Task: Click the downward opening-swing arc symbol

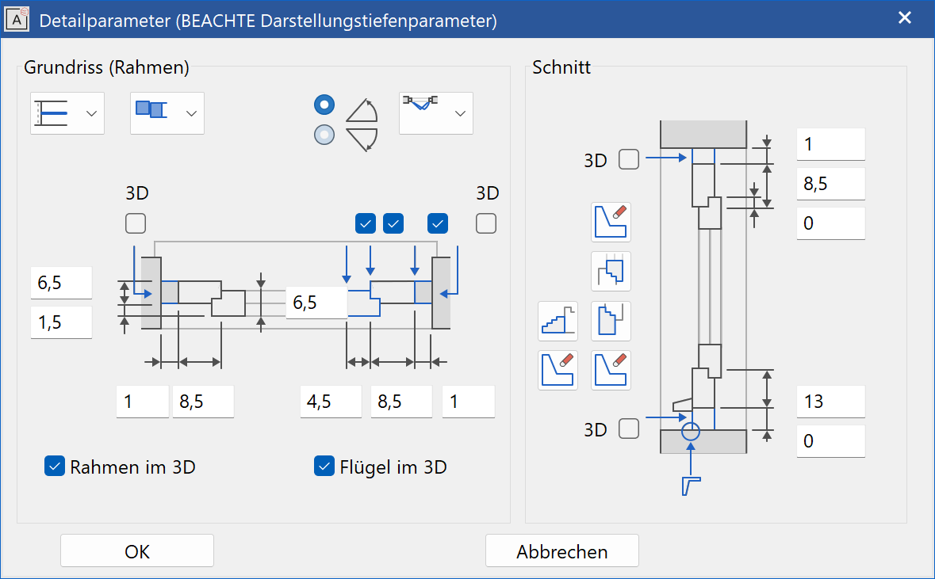Action: coord(362,139)
